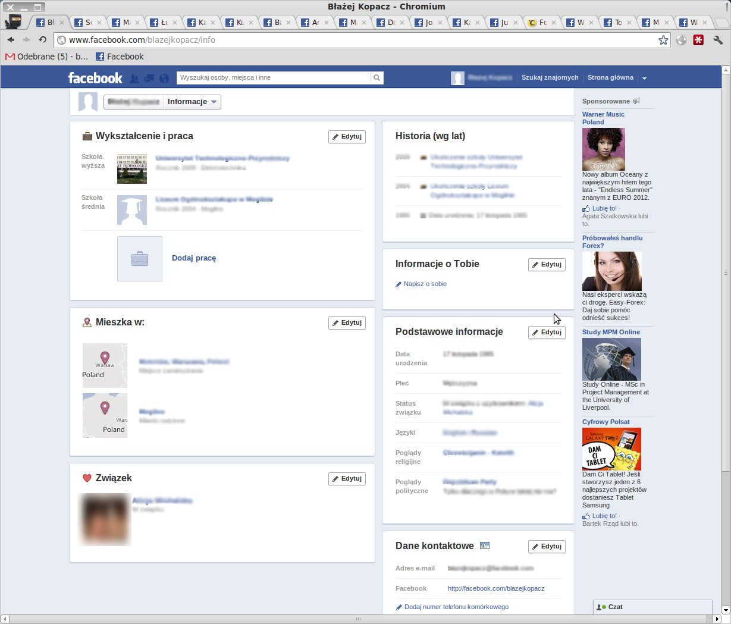Screen dimensions: 731x624
Task: Focus the Facebook search field
Action: [274, 78]
